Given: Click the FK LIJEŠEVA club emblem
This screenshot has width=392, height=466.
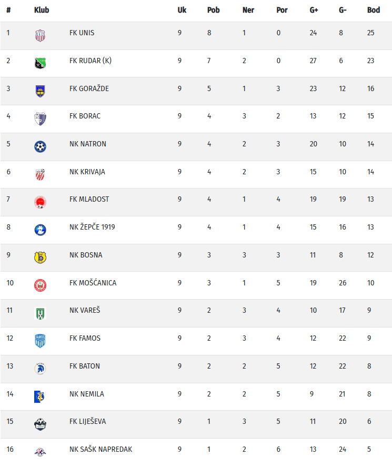Looking at the screenshot, I should 40,424.
